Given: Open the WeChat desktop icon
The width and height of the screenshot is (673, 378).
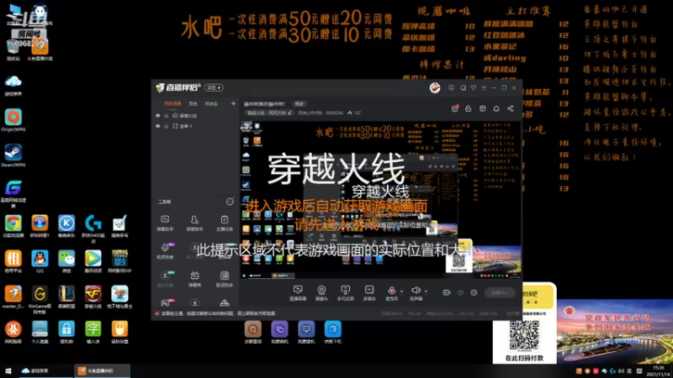Looking at the screenshot, I should (66, 261).
